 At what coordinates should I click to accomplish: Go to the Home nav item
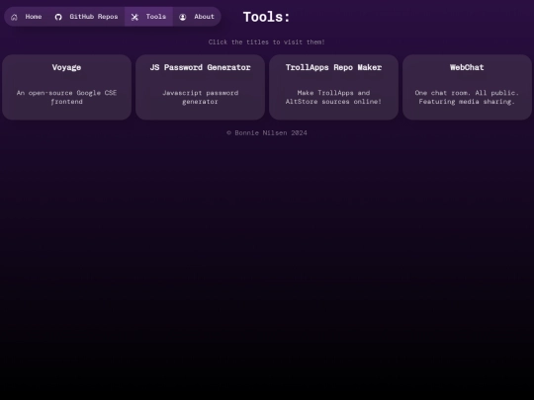click(x=27, y=17)
